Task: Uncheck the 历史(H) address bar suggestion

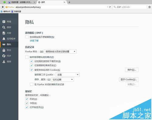Action: [27, 99]
